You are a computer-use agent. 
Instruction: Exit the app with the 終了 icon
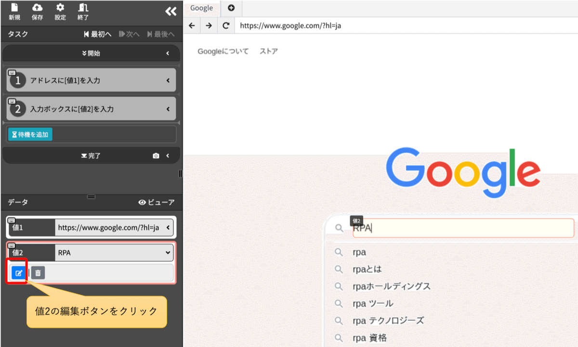[82, 11]
